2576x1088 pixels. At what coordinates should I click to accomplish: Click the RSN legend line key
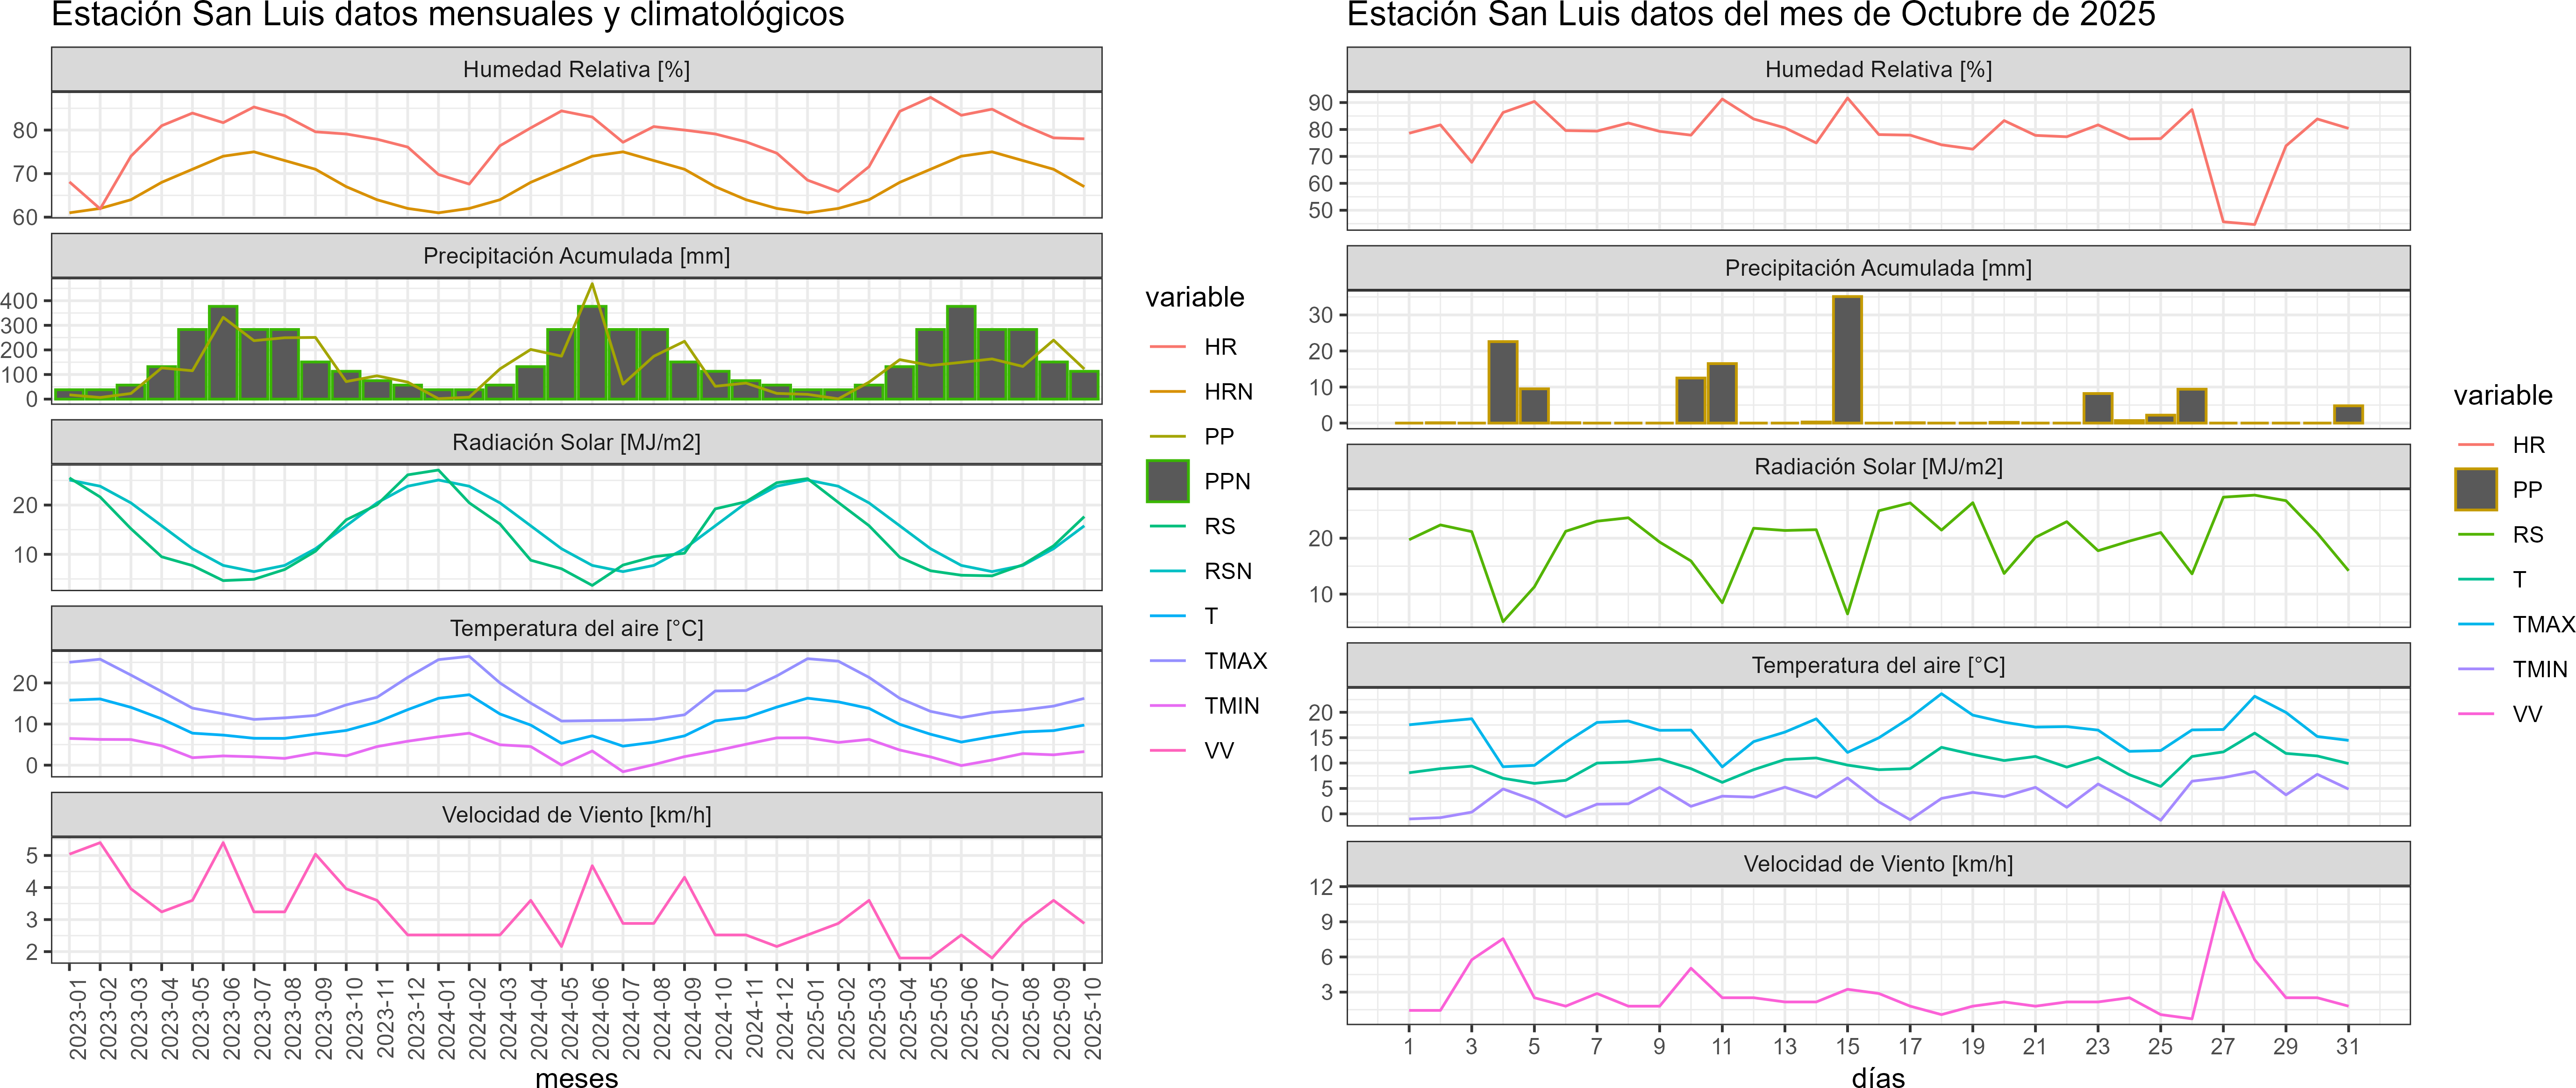point(1167,571)
